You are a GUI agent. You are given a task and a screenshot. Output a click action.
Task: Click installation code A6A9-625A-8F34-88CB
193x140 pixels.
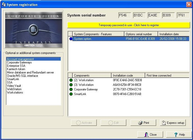[127, 85]
